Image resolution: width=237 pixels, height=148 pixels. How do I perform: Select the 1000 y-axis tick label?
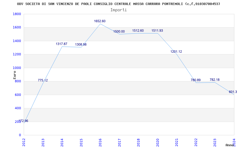pos(17,68)
